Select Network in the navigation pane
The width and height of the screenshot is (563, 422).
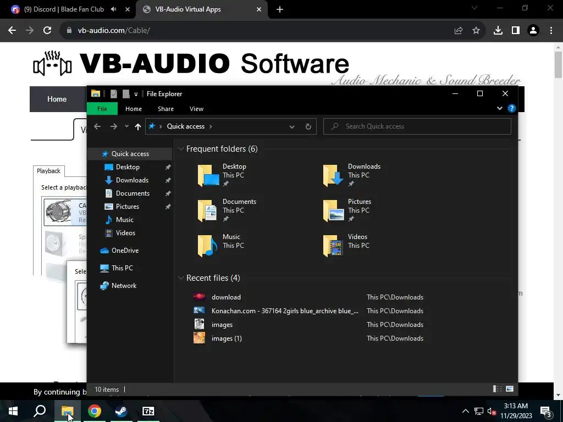(x=124, y=286)
